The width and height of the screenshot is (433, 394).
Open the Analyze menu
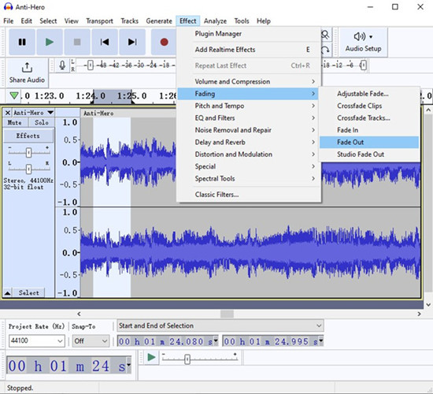pyautogui.click(x=216, y=21)
